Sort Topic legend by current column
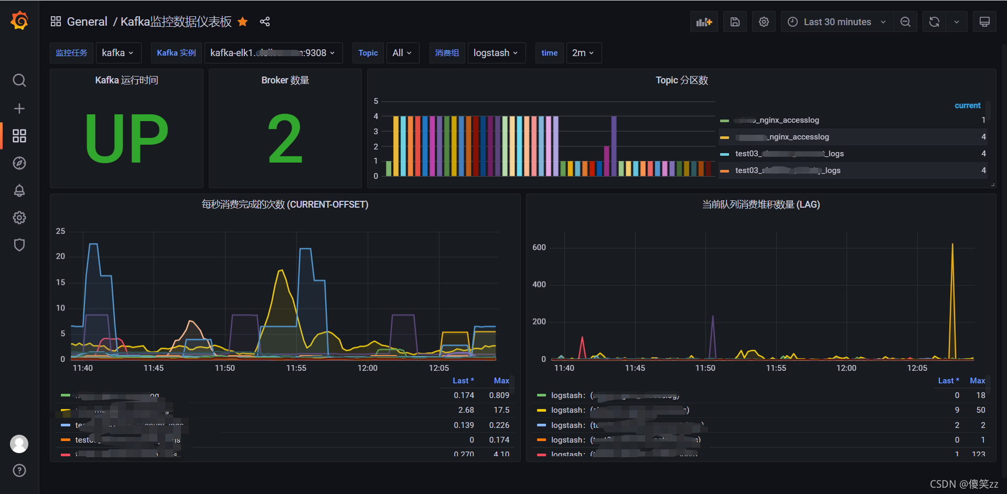The height and width of the screenshot is (494, 1007). pyautogui.click(x=967, y=105)
